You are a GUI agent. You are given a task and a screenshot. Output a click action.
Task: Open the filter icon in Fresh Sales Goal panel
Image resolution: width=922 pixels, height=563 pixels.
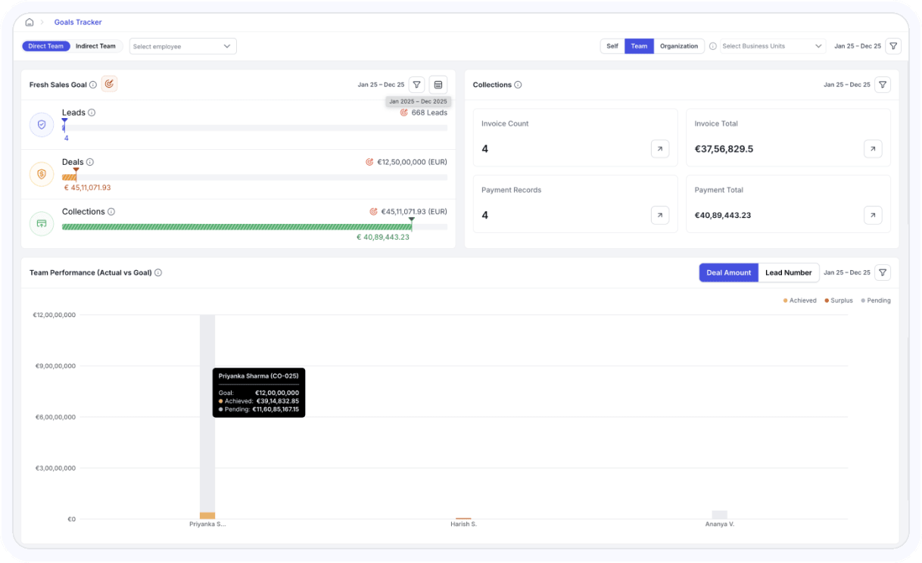[x=416, y=85]
